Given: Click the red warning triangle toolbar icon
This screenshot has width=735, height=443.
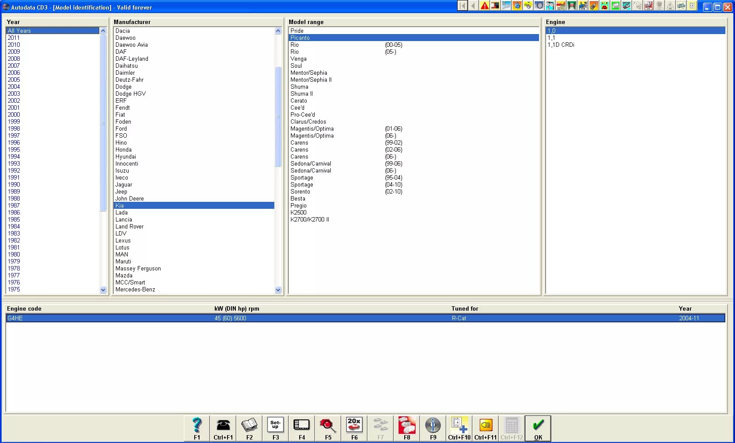Looking at the screenshot, I should coord(485,6).
